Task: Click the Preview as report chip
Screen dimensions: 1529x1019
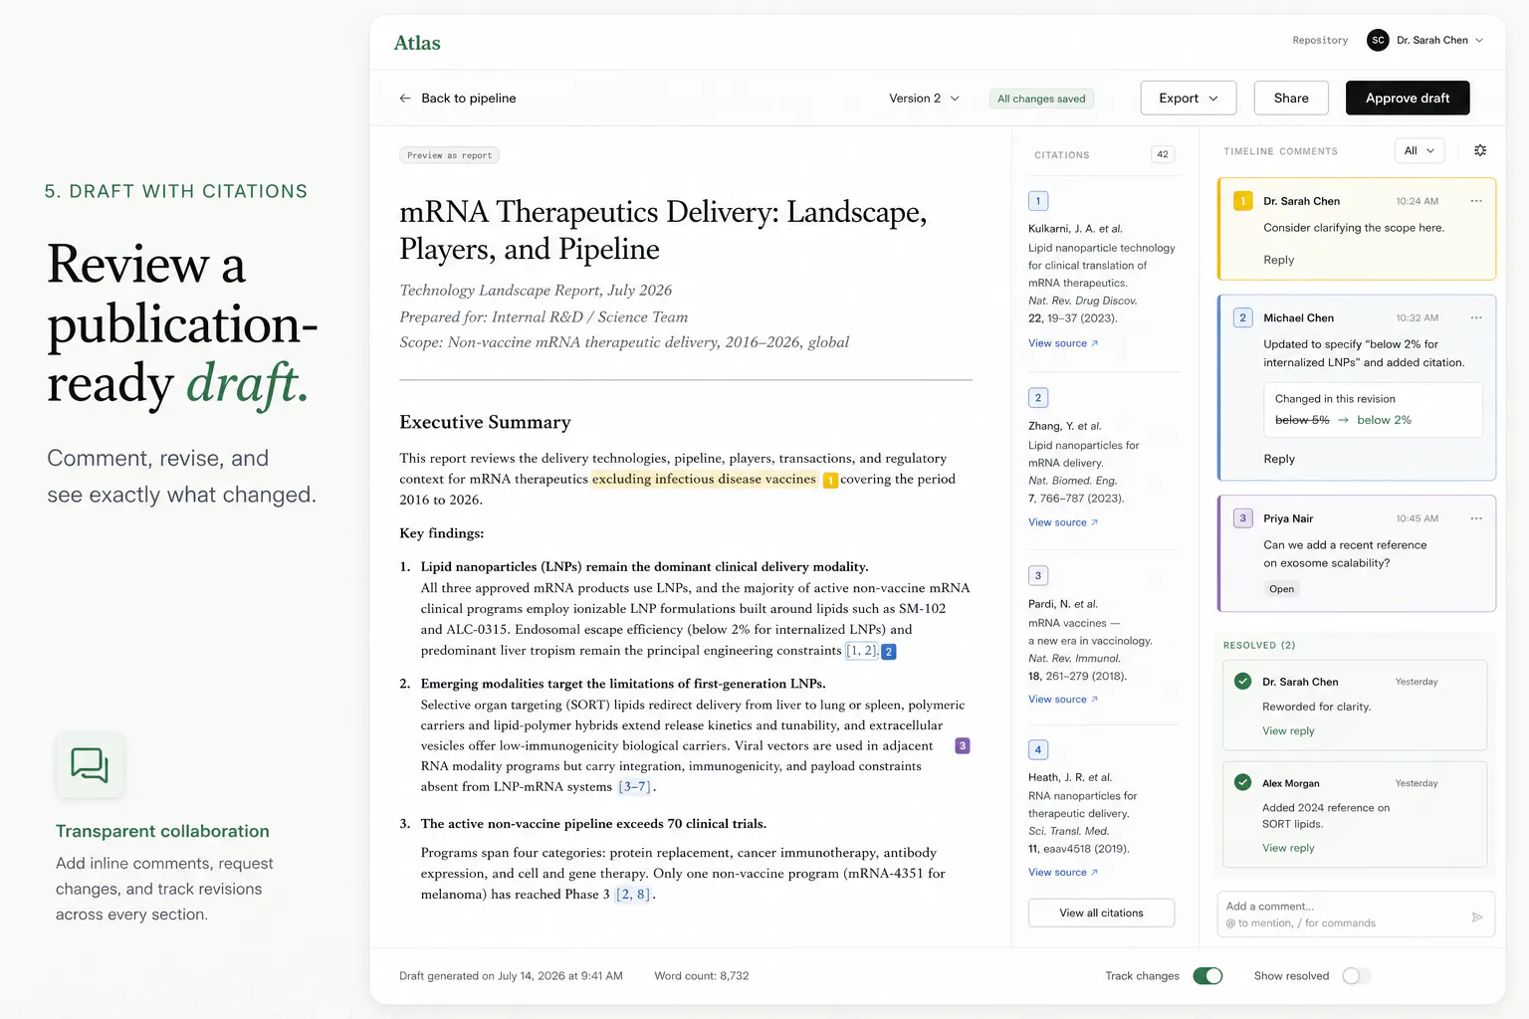Action: pyautogui.click(x=449, y=155)
